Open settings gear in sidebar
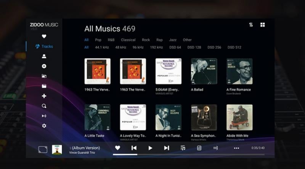305x169 pixels. 44,126
